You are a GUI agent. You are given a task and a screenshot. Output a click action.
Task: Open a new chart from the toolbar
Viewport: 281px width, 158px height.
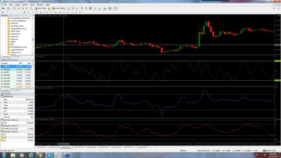tap(3, 8)
